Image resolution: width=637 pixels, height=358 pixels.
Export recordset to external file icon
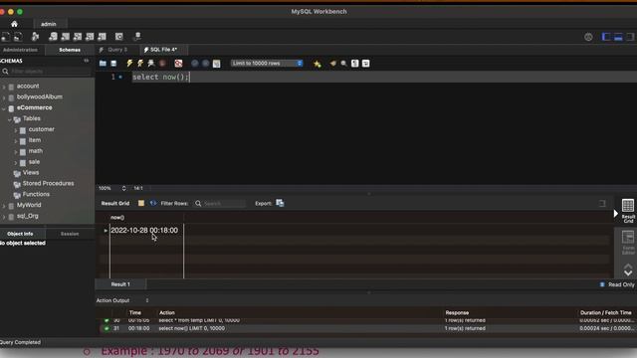pyautogui.click(x=280, y=203)
